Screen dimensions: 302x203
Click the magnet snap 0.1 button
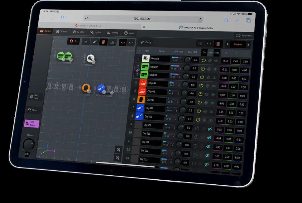point(73,41)
